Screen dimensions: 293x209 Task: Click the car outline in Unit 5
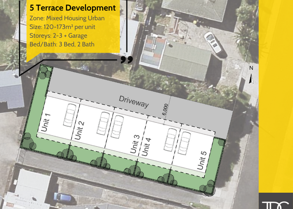pos(184,143)
